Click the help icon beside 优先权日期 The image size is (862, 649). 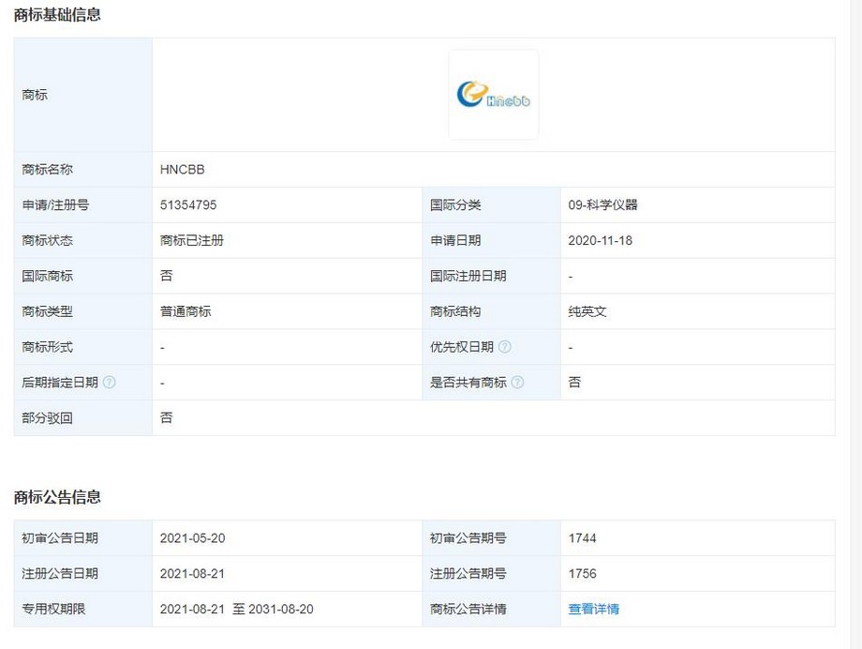505,347
